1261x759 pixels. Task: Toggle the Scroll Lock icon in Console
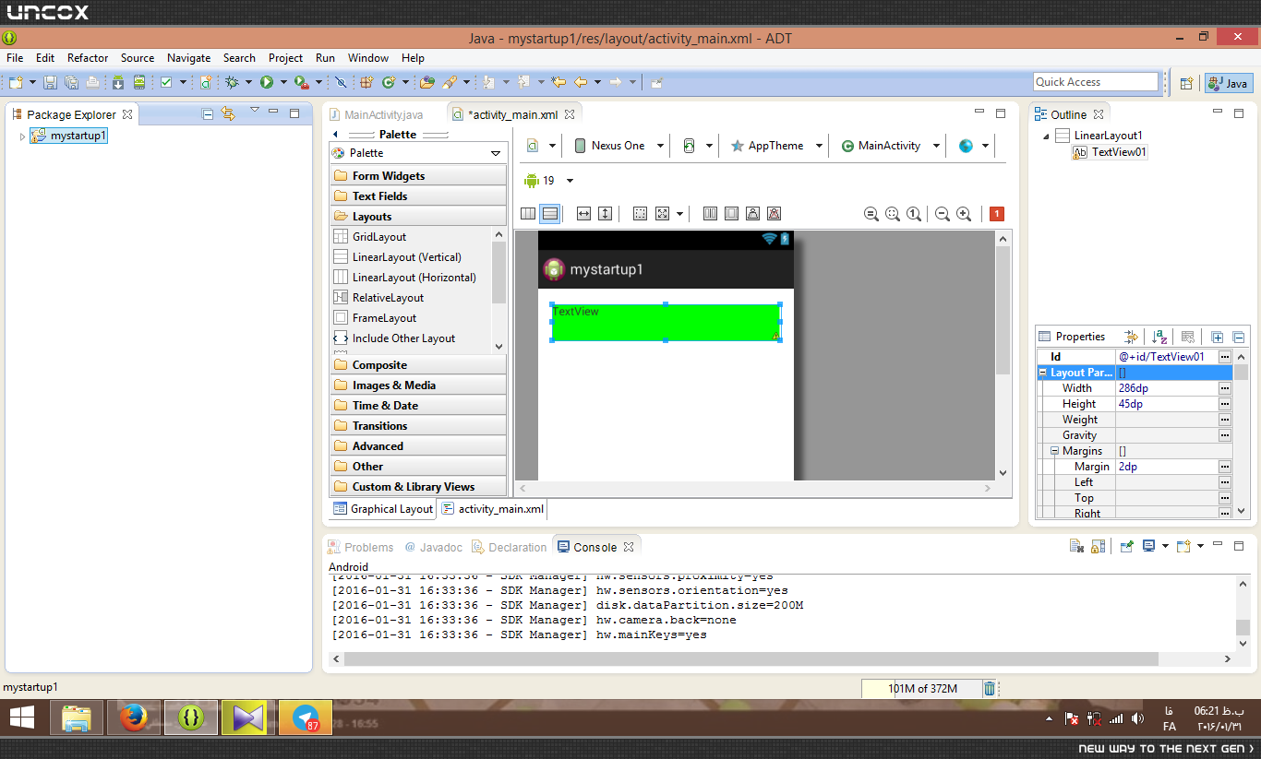(x=1098, y=546)
